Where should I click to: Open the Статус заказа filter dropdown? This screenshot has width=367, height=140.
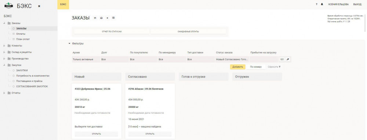232,60
